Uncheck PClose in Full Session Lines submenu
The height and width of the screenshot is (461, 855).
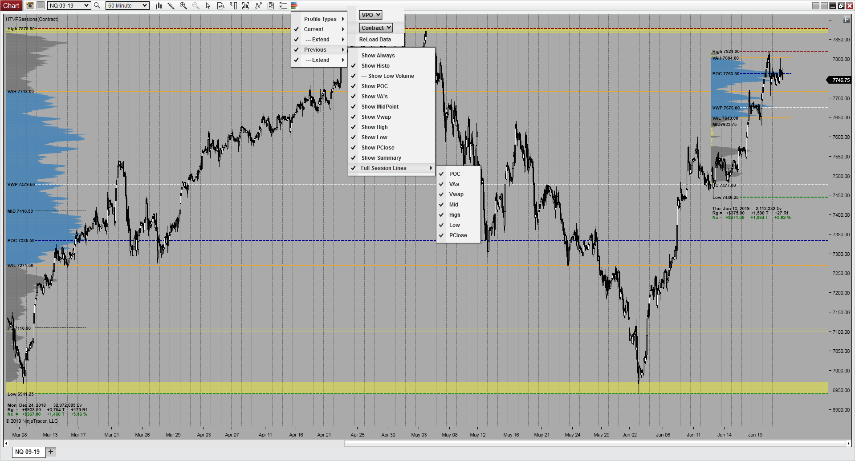pos(458,235)
